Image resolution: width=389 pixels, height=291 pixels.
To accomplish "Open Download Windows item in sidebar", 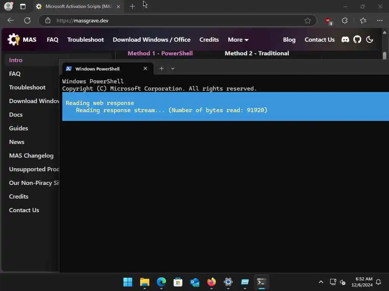I will point(34,101).
